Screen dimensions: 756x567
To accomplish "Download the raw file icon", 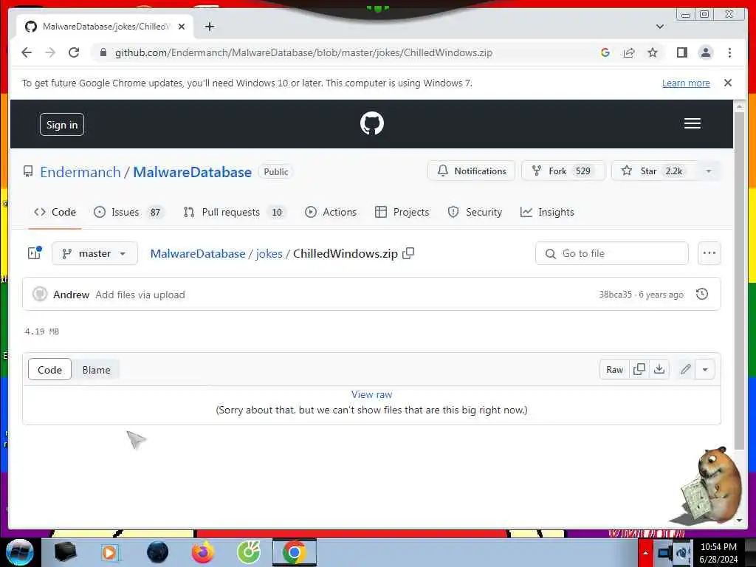I will 659,369.
